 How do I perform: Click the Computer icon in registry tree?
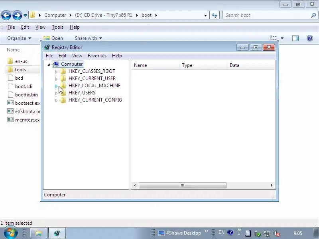[x=56, y=64]
